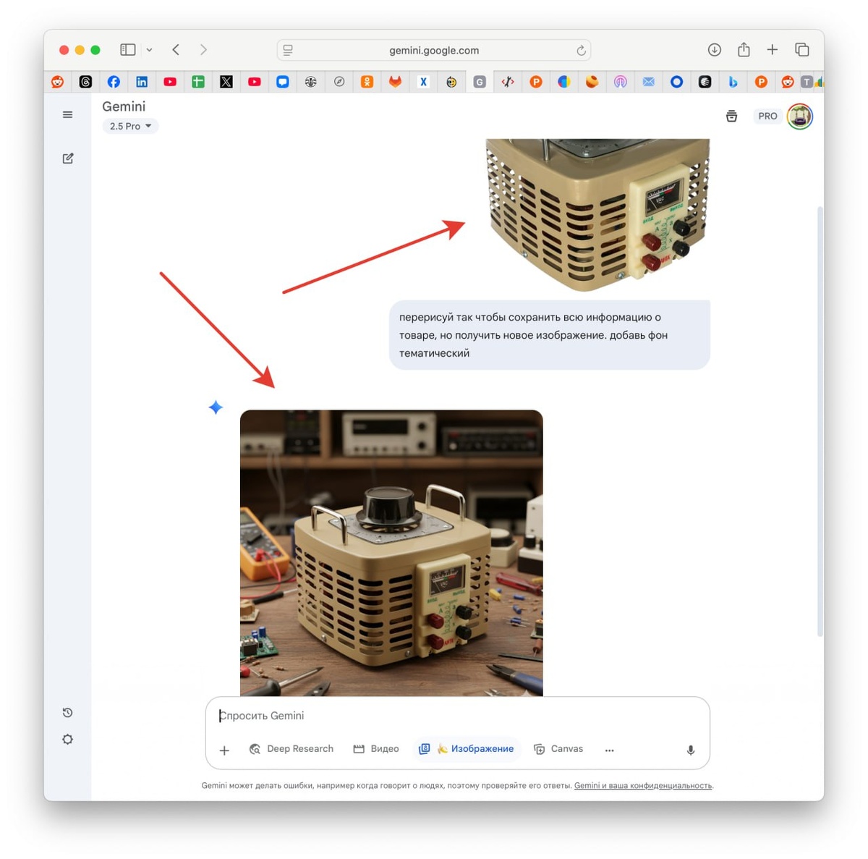Open the settings gear in the sidebar
This screenshot has height=859, width=868.
coord(67,740)
